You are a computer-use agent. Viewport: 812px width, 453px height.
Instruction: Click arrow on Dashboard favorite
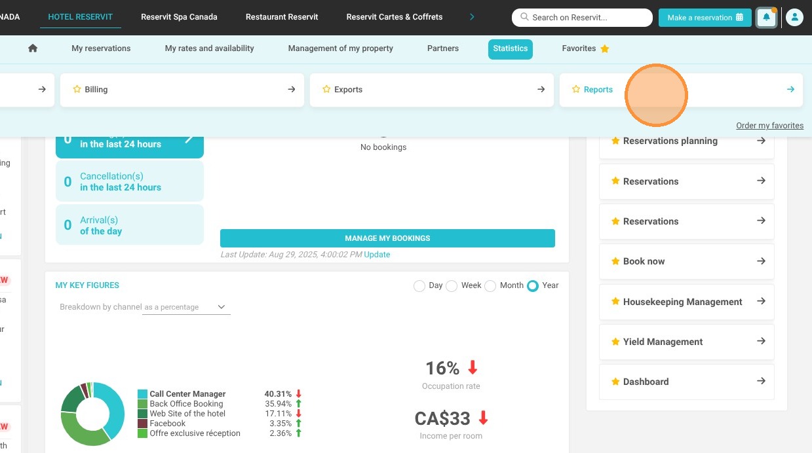click(x=761, y=381)
